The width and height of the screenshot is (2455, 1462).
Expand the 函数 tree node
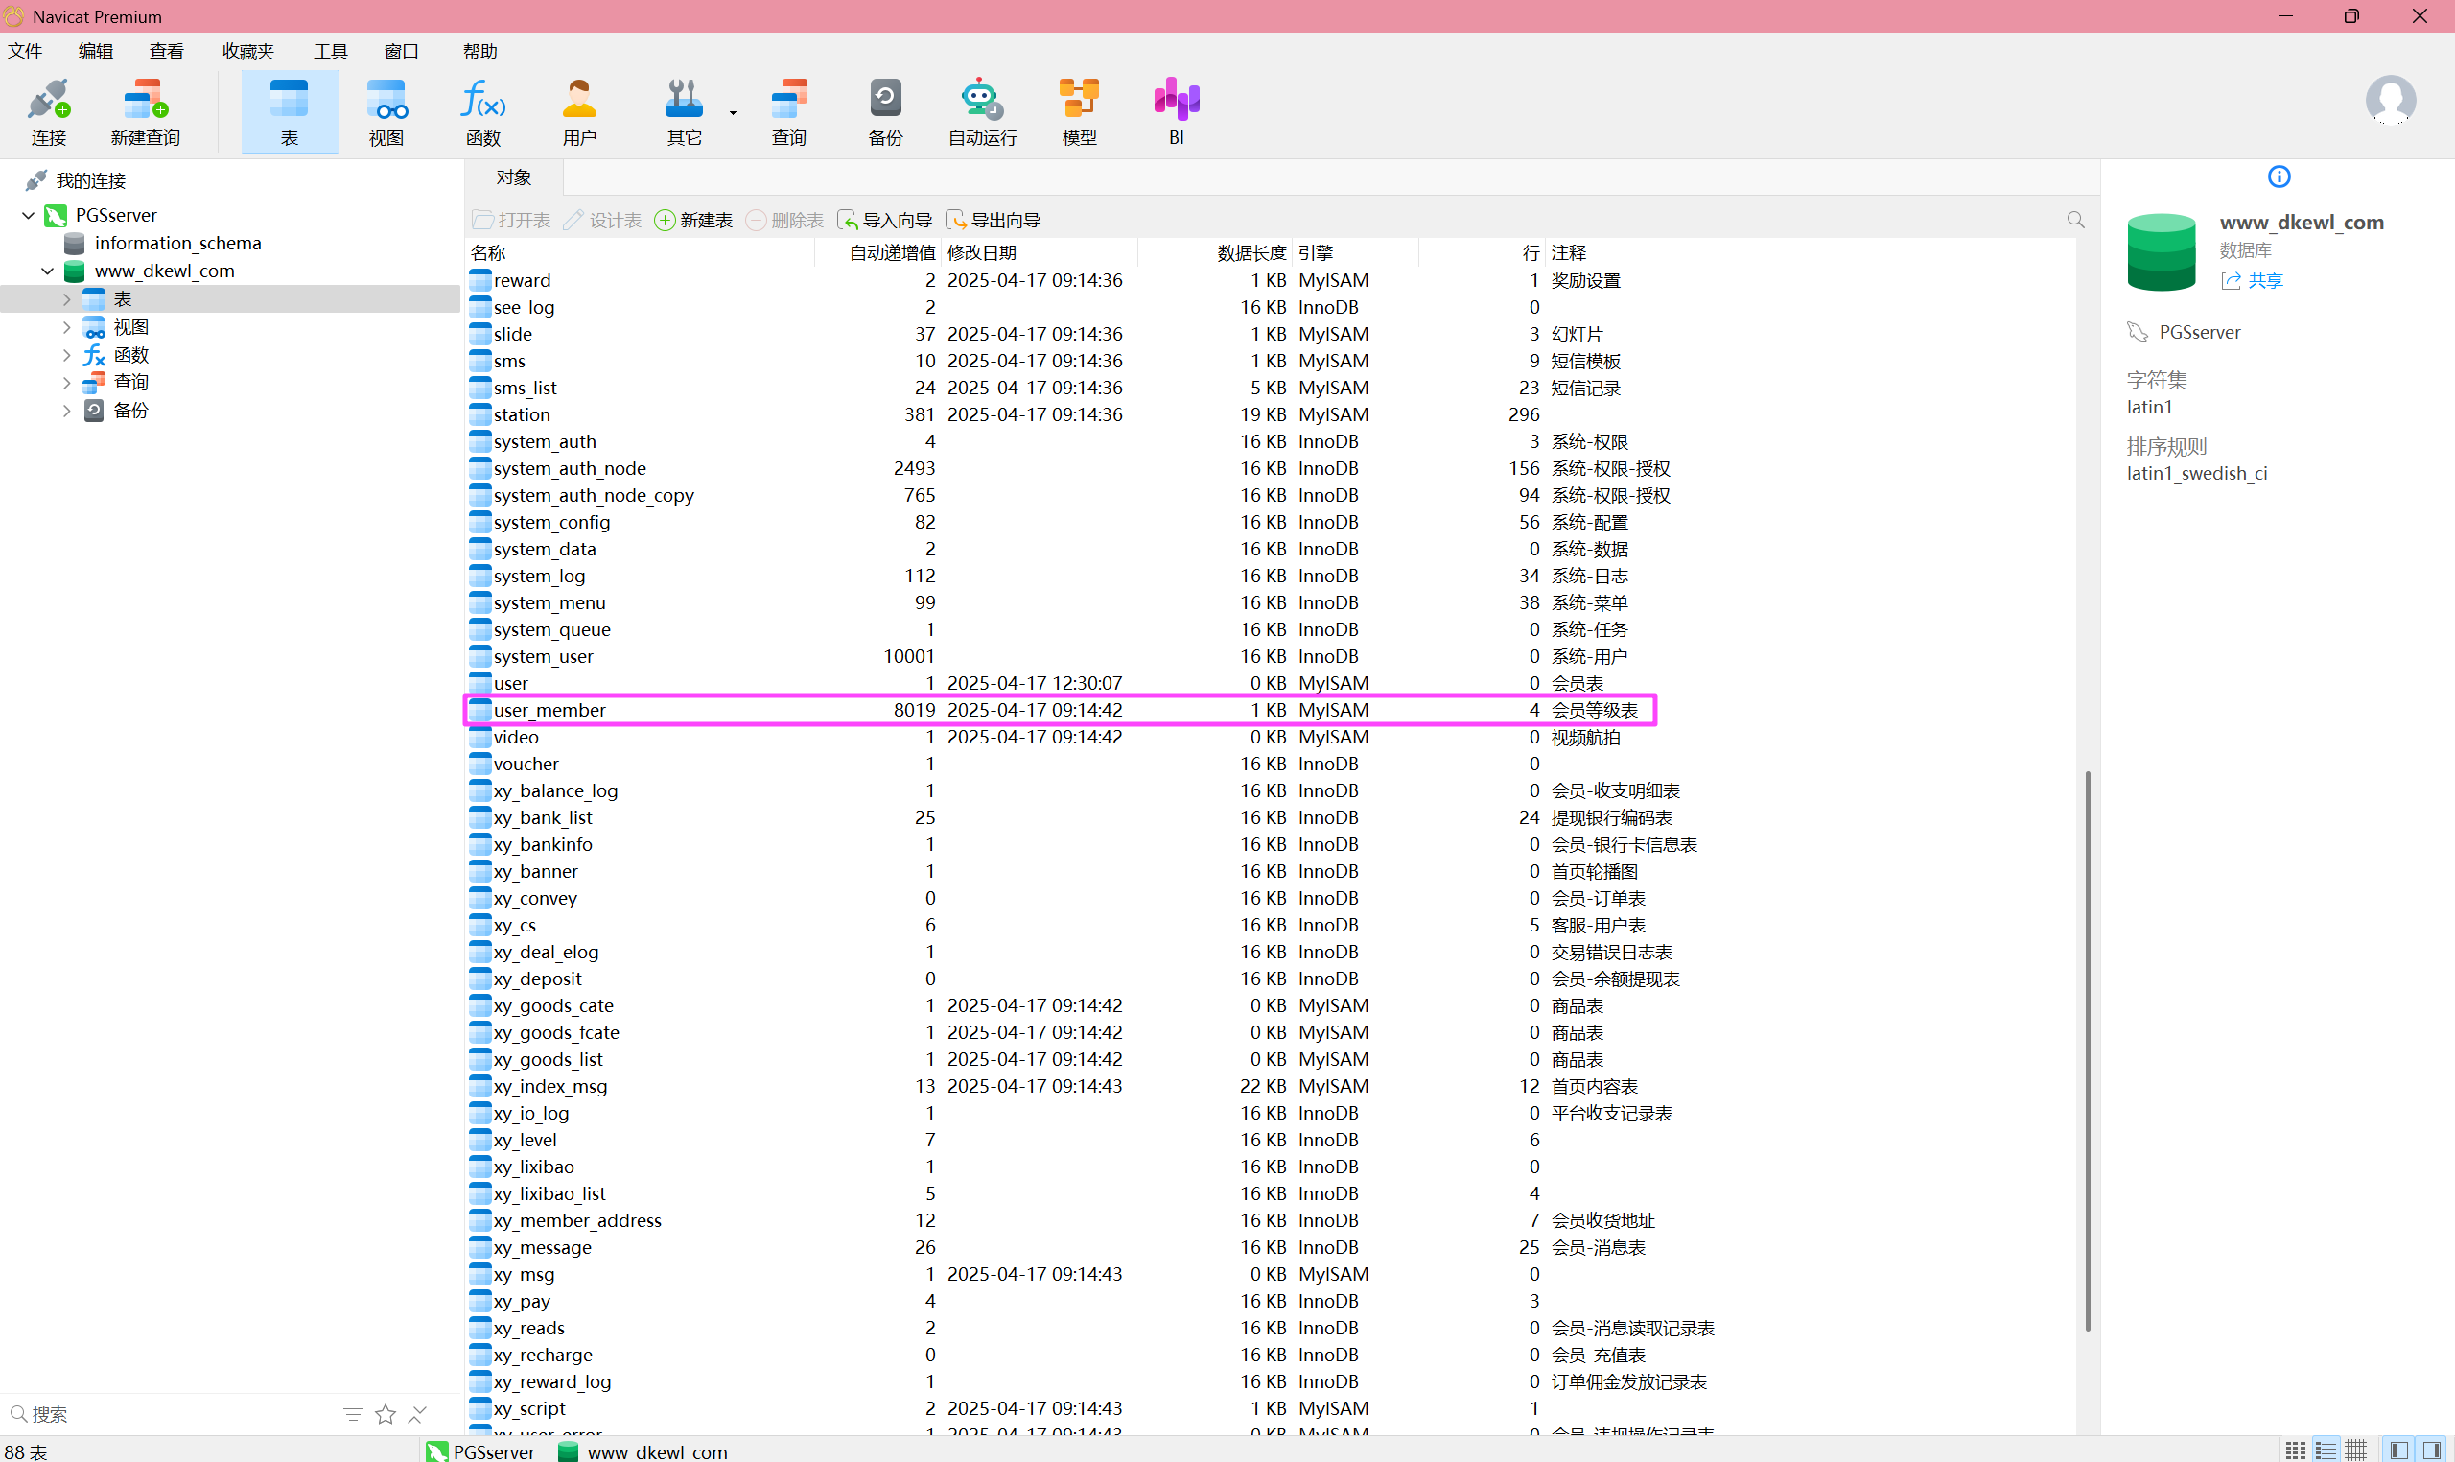[x=67, y=355]
